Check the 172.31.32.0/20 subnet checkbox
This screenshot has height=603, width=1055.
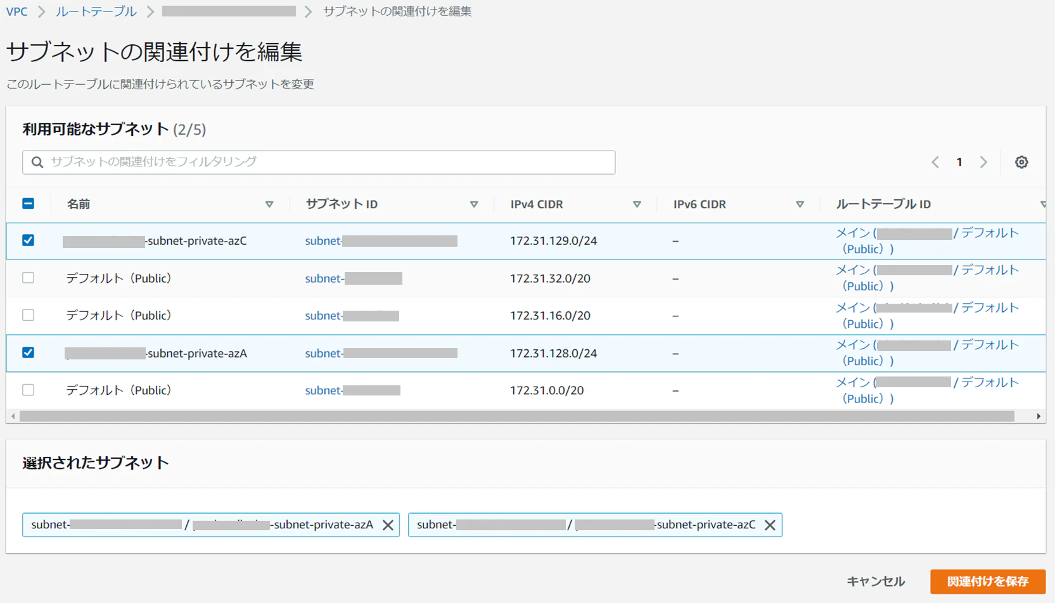tap(28, 278)
